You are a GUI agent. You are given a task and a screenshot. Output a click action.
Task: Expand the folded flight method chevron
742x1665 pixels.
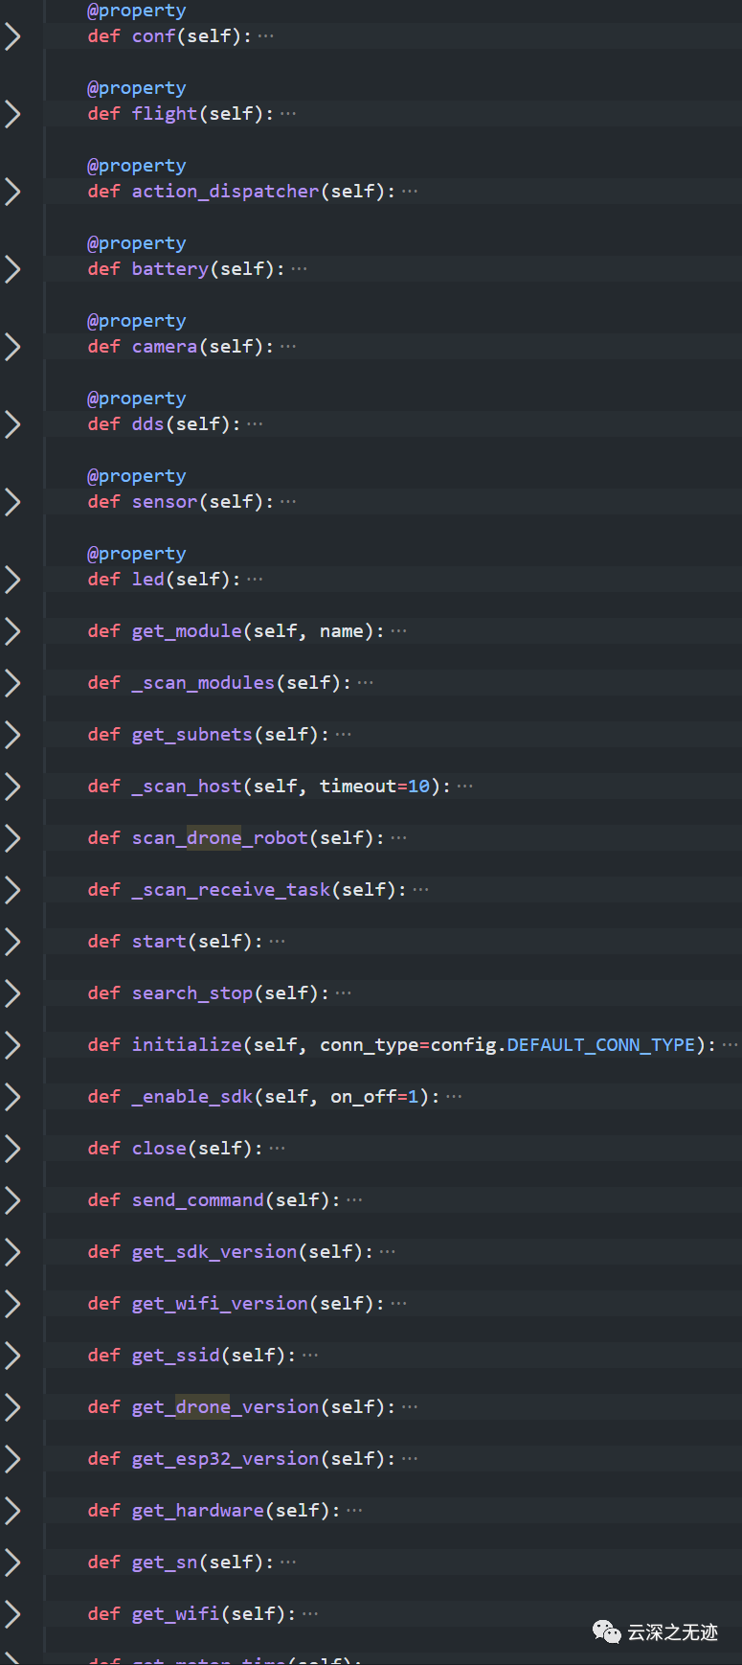click(x=12, y=114)
